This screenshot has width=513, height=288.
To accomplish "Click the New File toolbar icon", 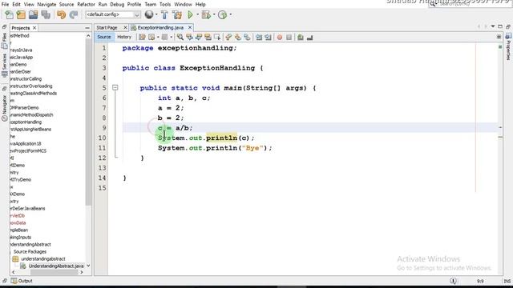I will 9,14.
